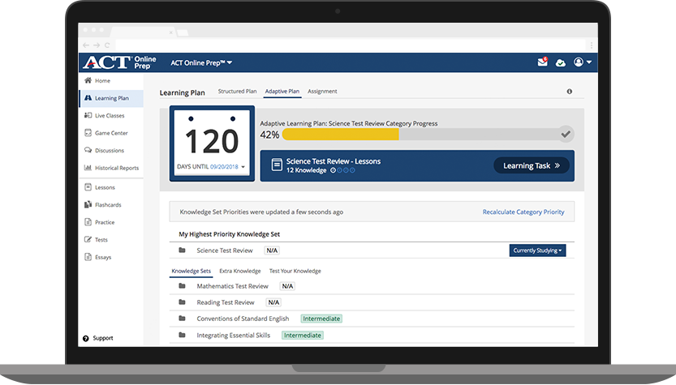This screenshot has height=385, width=676.
Task: Click folder icon beside Mathematics Test Review
Action: [182, 286]
